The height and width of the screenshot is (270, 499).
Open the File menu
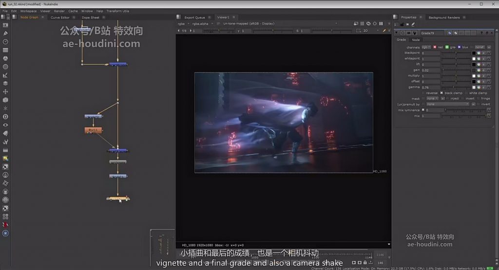(x=5, y=11)
